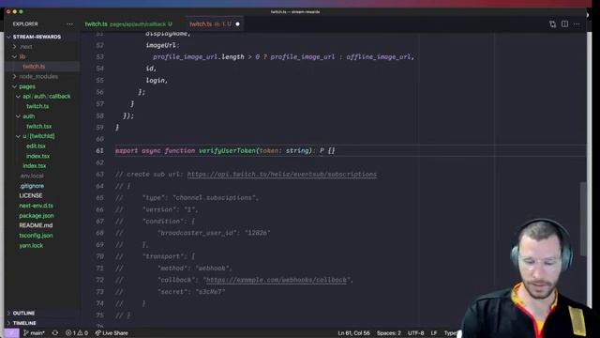Click the "broadcaster_user_id" comment text

(x=198, y=233)
